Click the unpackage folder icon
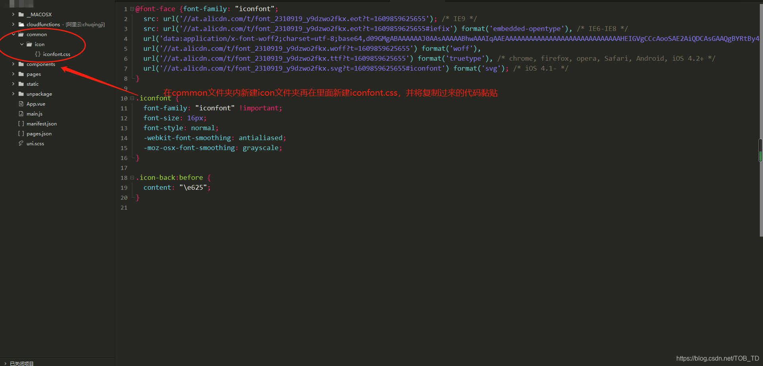 click(x=21, y=94)
